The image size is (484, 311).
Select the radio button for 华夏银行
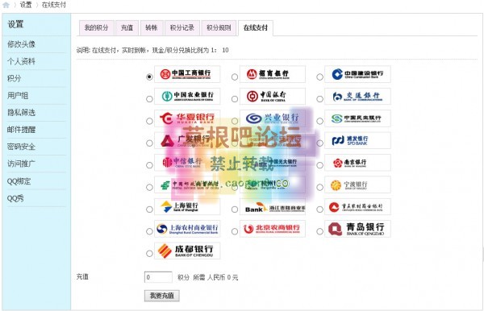(x=149, y=121)
